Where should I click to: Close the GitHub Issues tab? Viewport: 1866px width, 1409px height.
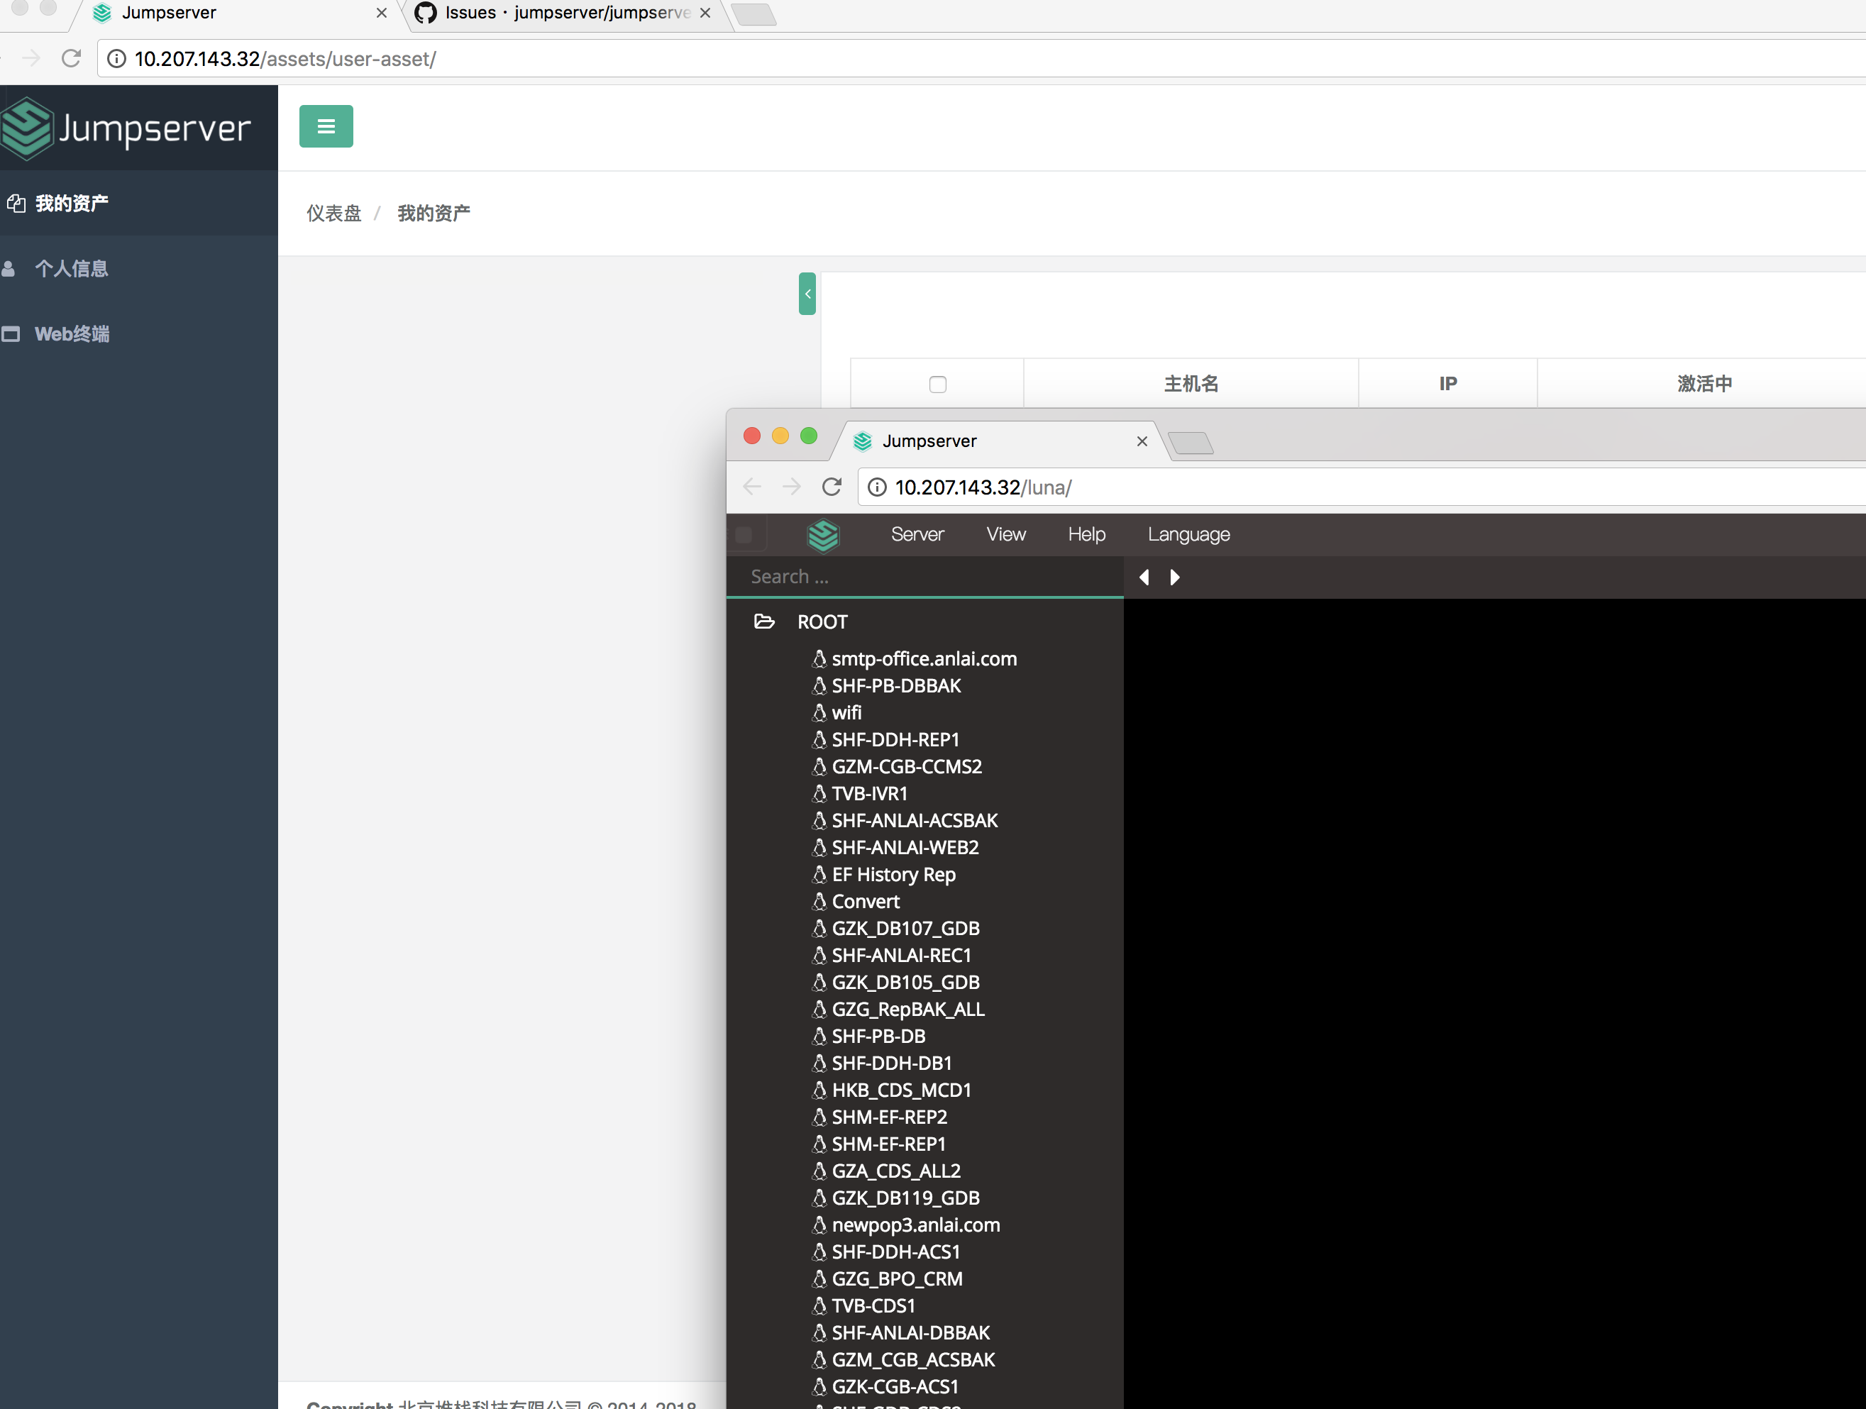[705, 13]
